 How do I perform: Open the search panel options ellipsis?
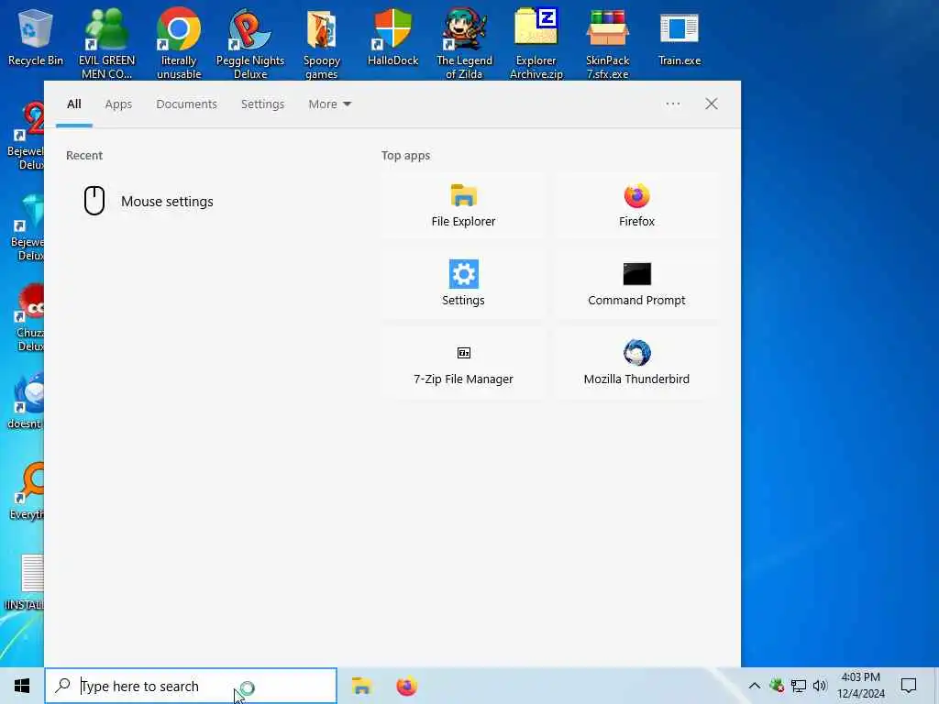point(672,104)
